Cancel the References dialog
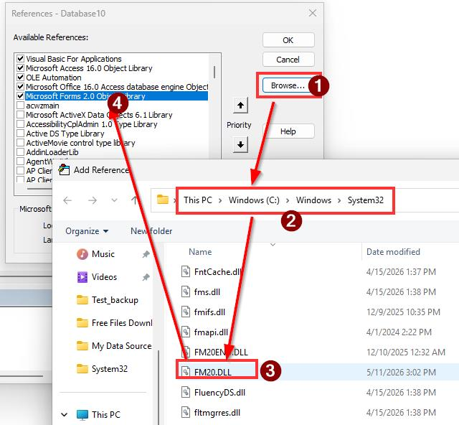Screen dimensions: 459x425 pyautogui.click(x=288, y=60)
